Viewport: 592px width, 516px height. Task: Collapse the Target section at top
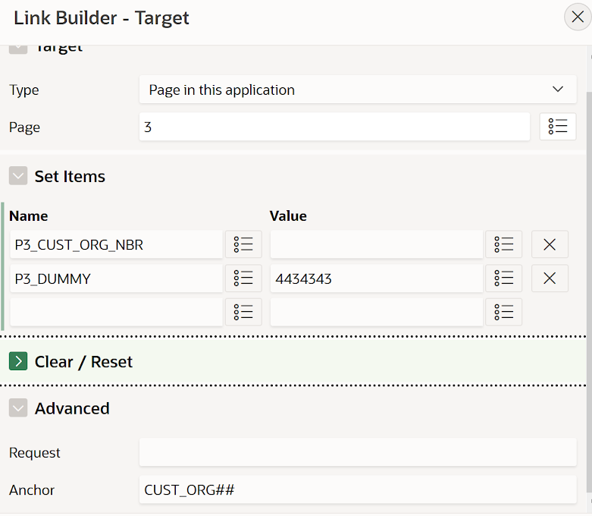coord(18,49)
